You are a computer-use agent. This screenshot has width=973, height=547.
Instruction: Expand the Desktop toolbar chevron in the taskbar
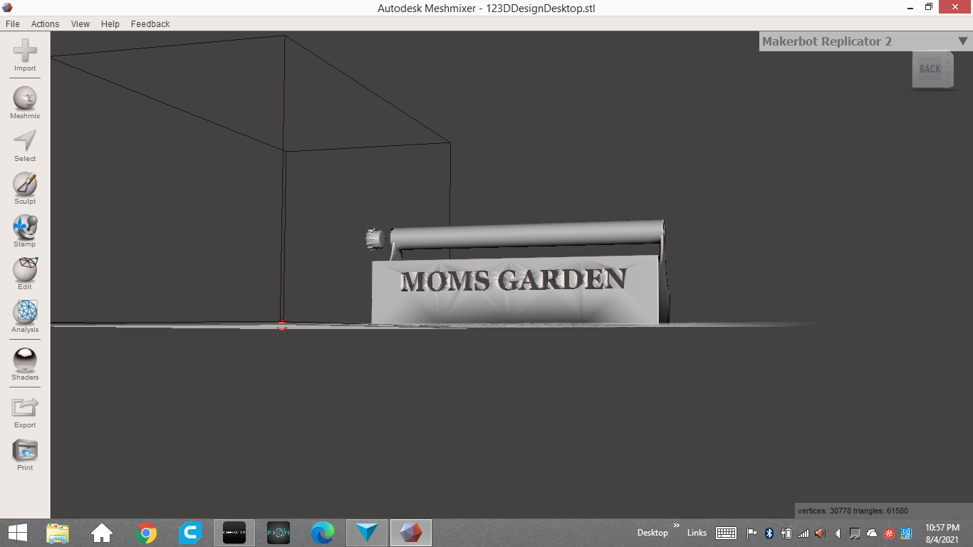(676, 526)
